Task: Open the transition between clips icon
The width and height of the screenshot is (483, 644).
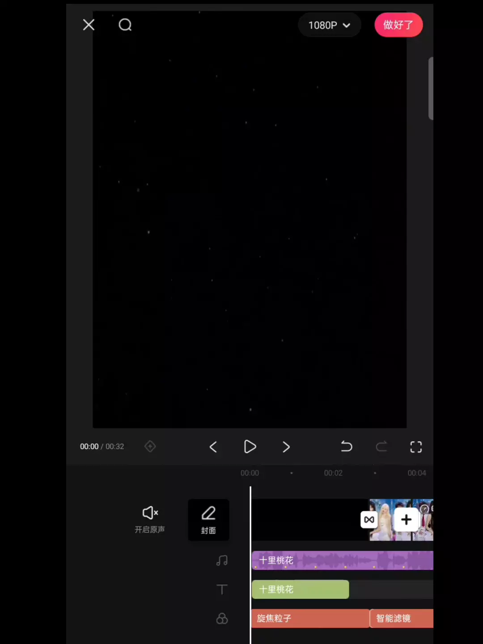Action: click(x=369, y=520)
